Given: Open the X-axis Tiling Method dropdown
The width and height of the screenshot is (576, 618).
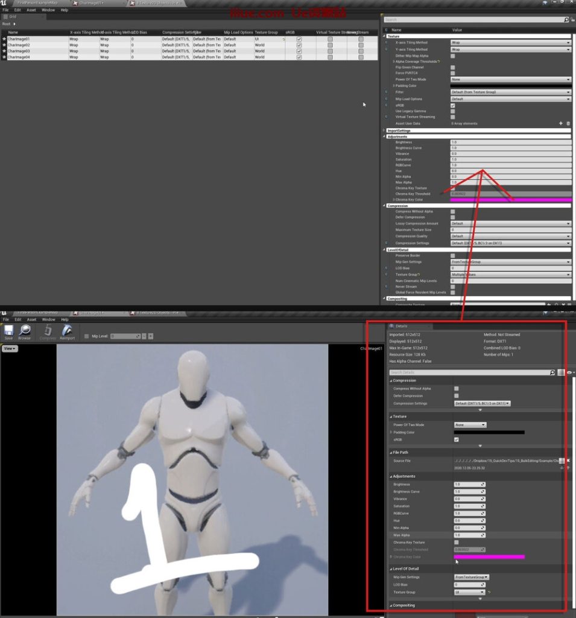Looking at the screenshot, I should pos(510,43).
